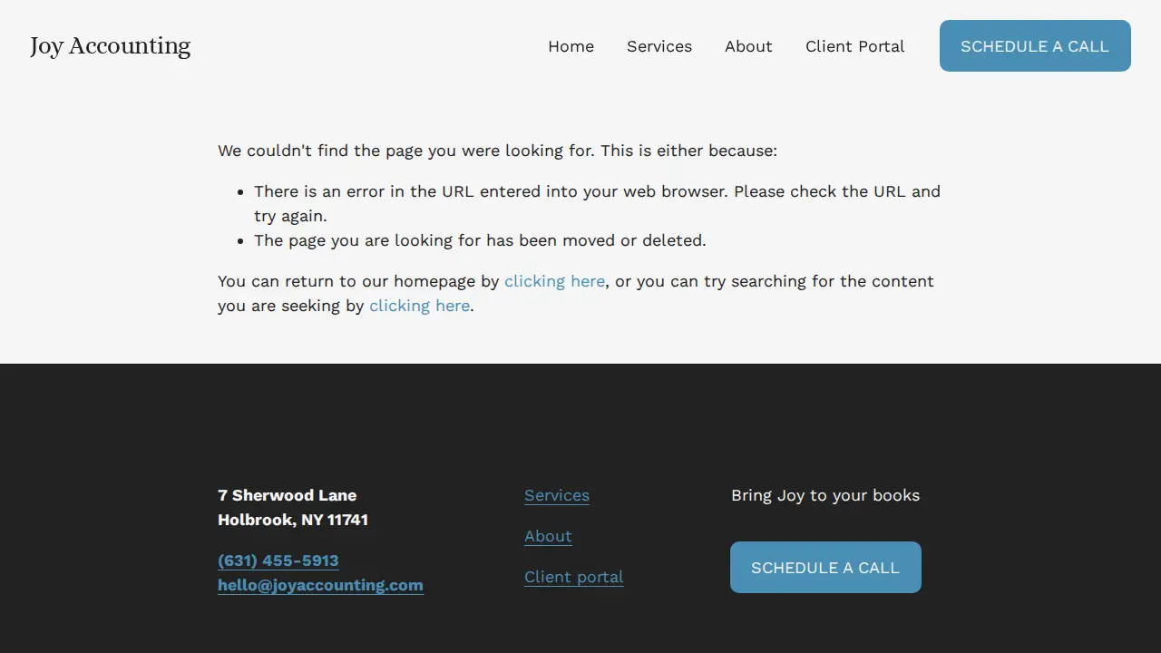1161x653 pixels.
Task: Go to Home in the navigation
Action: pyautogui.click(x=571, y=46)
